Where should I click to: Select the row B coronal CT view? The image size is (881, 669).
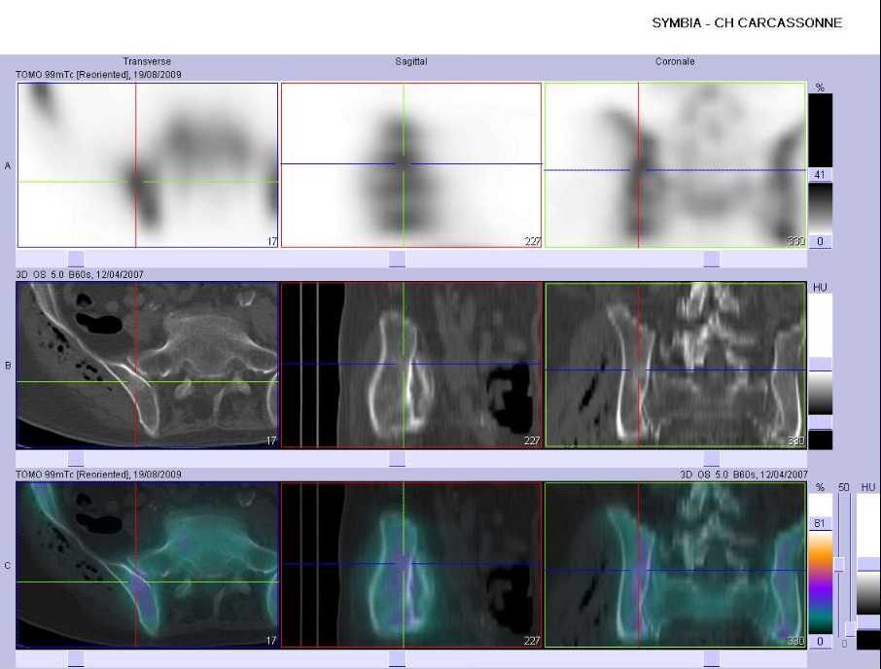[676, 365]
